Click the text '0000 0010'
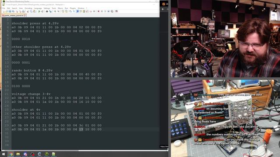 (21, 39)
